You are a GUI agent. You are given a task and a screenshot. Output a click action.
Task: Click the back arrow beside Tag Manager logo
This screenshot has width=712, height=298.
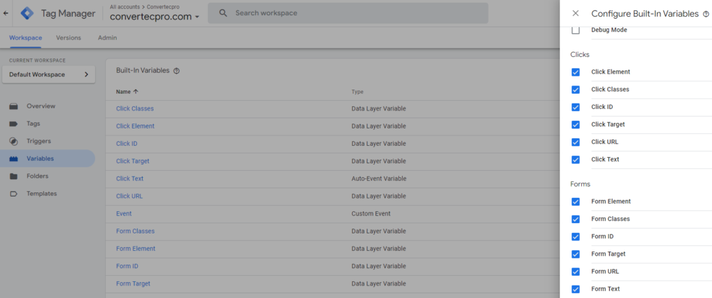point(6,13)
